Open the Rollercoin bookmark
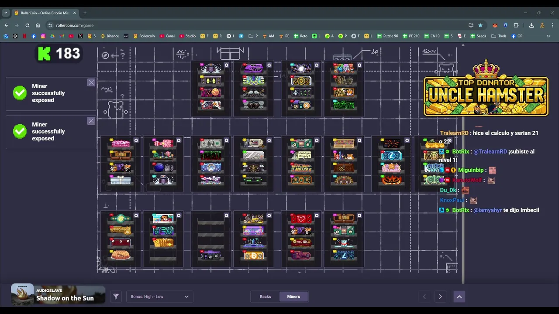This screenshot has height=314, width=559. [144, 36]
